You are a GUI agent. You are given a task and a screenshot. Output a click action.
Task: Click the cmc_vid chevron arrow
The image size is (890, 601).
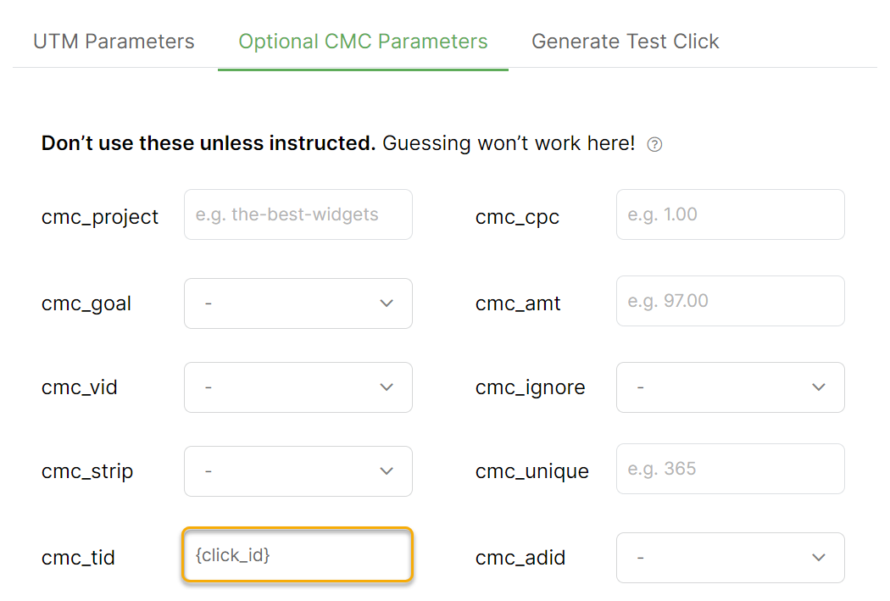point(387,387)
